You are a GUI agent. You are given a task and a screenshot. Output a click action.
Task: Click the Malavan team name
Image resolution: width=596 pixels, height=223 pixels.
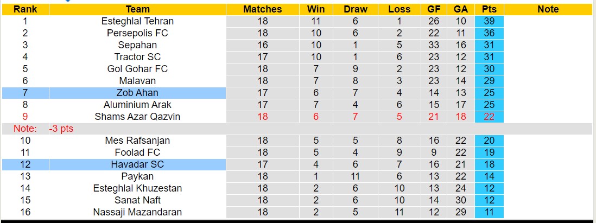(x=137, y=81)
